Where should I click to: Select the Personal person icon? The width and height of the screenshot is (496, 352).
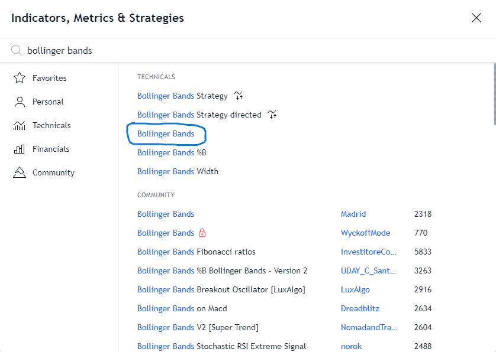coord(20,102)
